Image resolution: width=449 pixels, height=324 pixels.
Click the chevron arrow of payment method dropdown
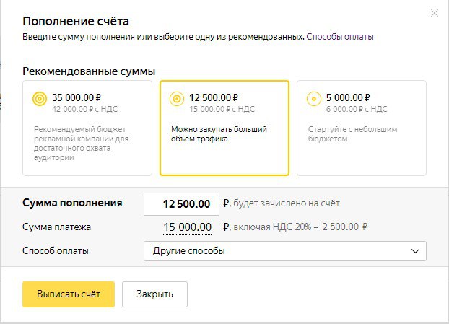415,251
